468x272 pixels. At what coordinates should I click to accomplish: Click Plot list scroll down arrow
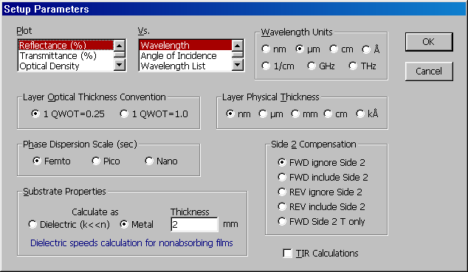[x=120, y=64]
